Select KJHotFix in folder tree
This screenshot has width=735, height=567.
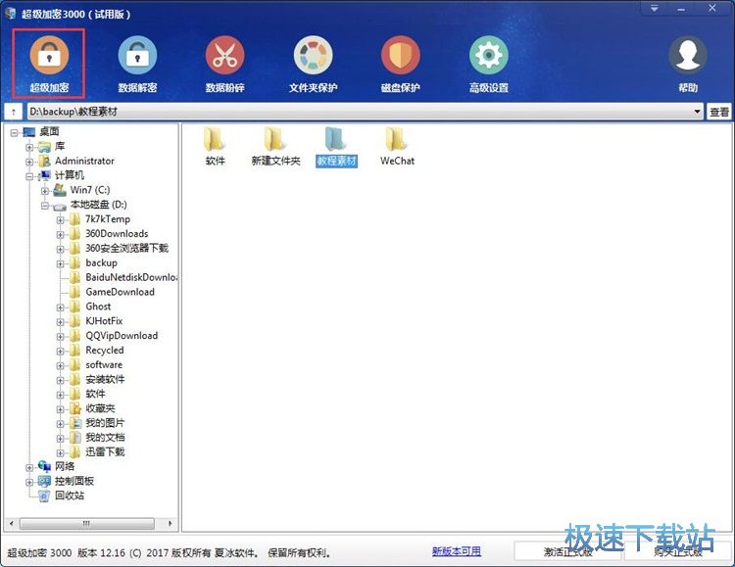[x=104, y=320]
